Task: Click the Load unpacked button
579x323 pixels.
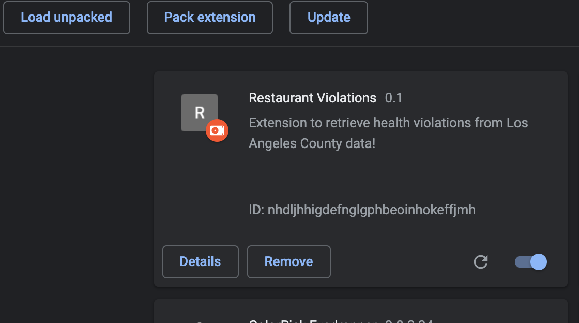Action: click(x=66, y=17)
